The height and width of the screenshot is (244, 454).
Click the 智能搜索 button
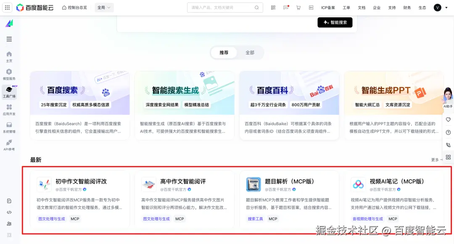coord(335,23)
